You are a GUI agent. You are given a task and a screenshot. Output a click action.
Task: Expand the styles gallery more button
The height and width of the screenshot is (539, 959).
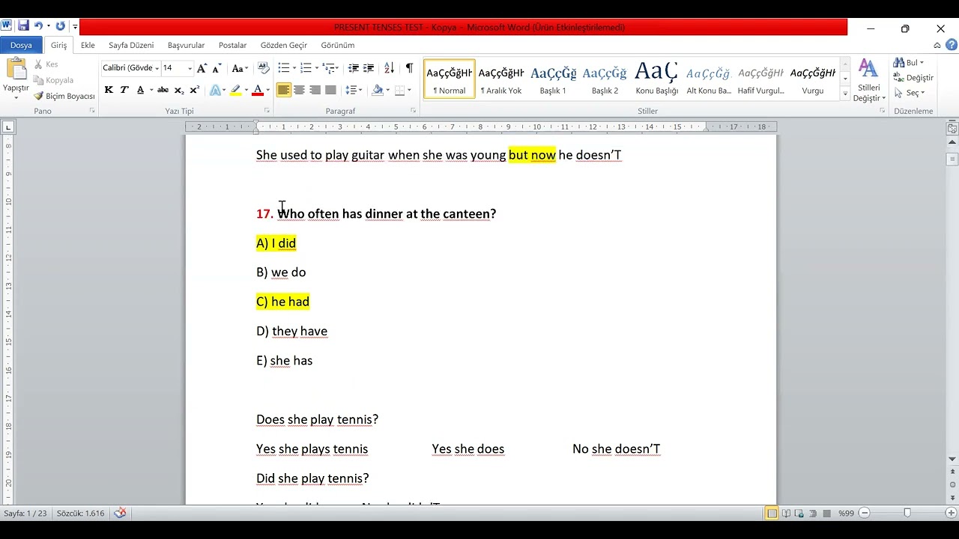(x=845, y=95)
